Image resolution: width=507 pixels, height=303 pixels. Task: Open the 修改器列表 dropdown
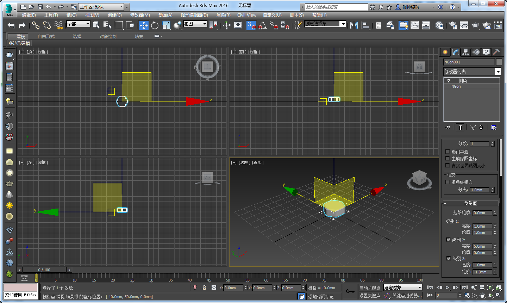click(x=472, y=72)
